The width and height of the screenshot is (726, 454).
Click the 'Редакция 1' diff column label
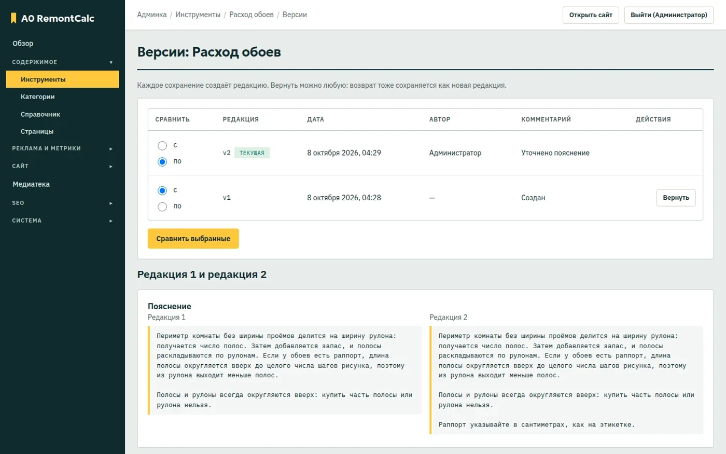pyautogui.click(x=166, y=317)
